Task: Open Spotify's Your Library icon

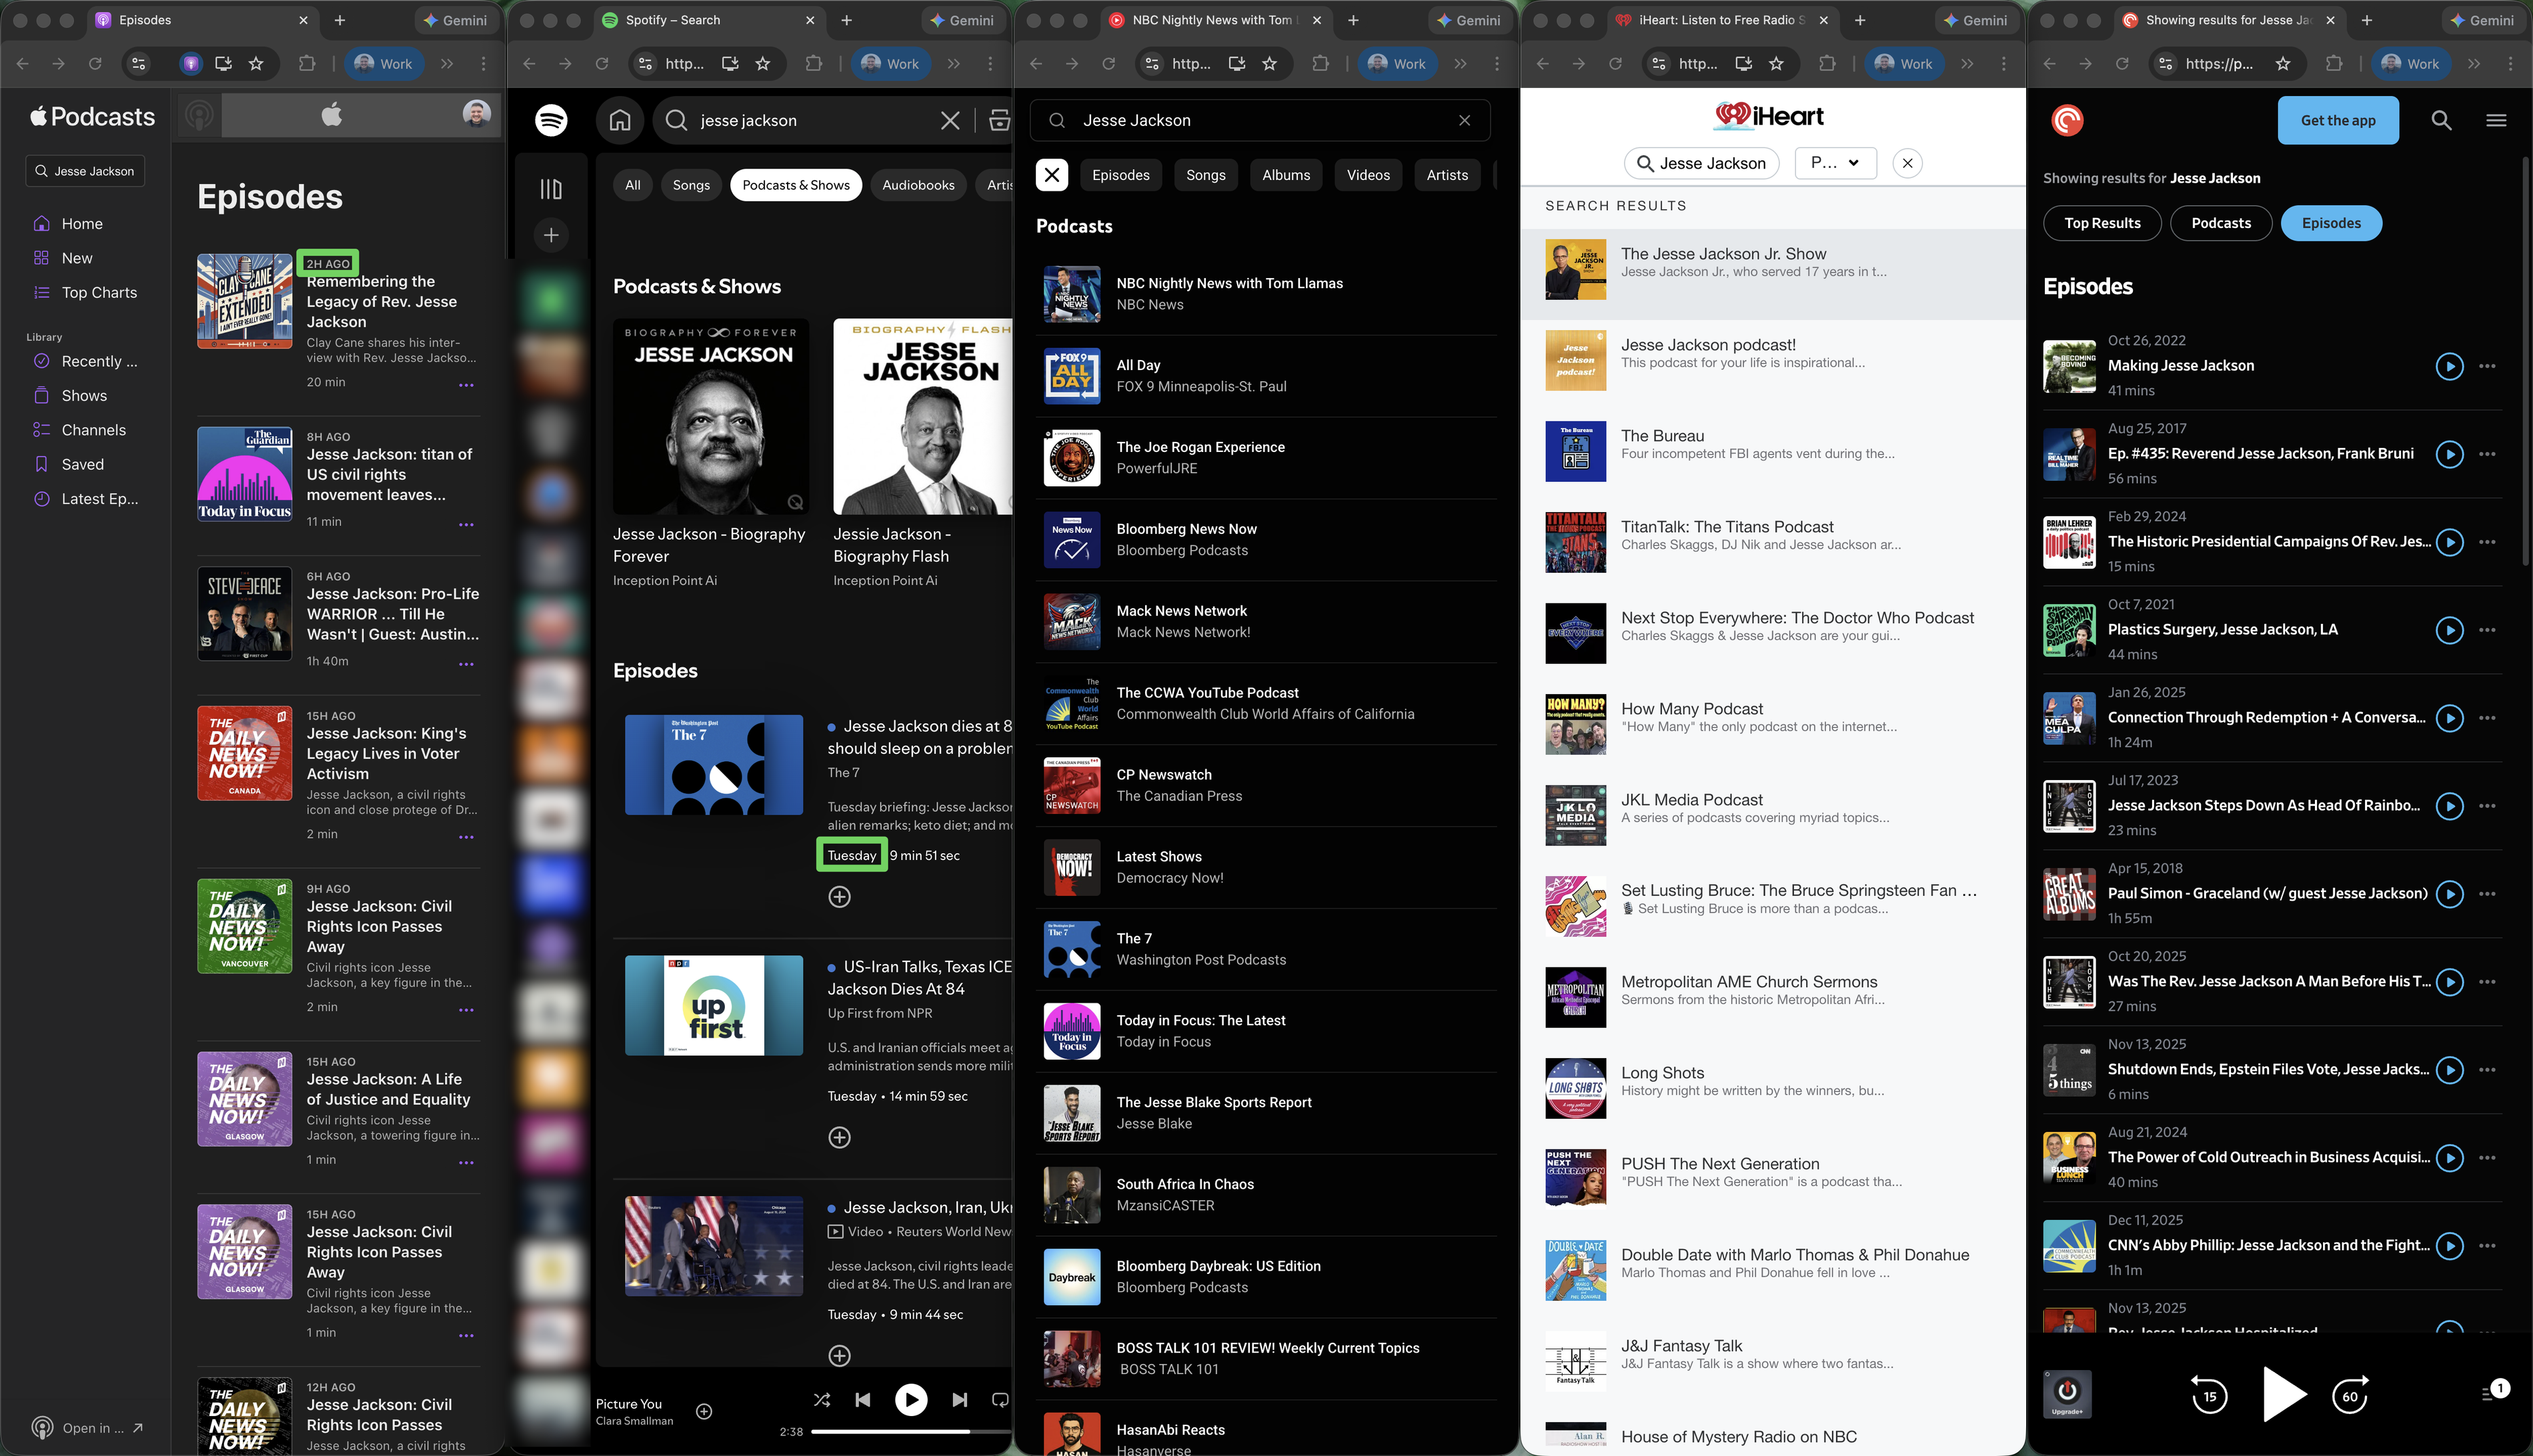Action: (x=550, y=189)
